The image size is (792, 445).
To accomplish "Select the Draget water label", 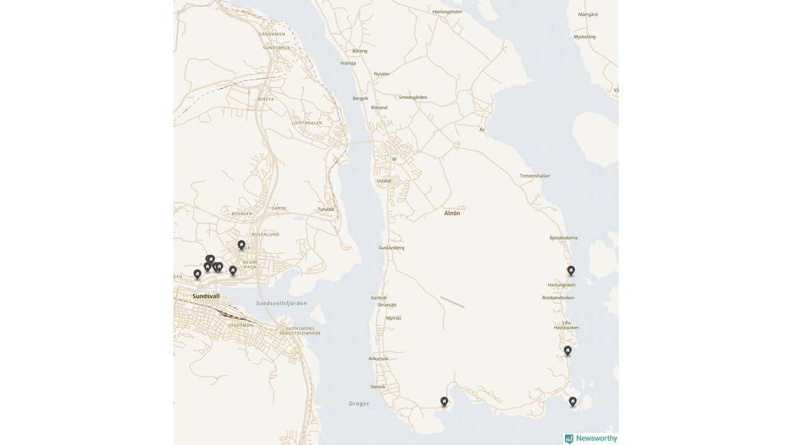I will [x=359, y=404].
